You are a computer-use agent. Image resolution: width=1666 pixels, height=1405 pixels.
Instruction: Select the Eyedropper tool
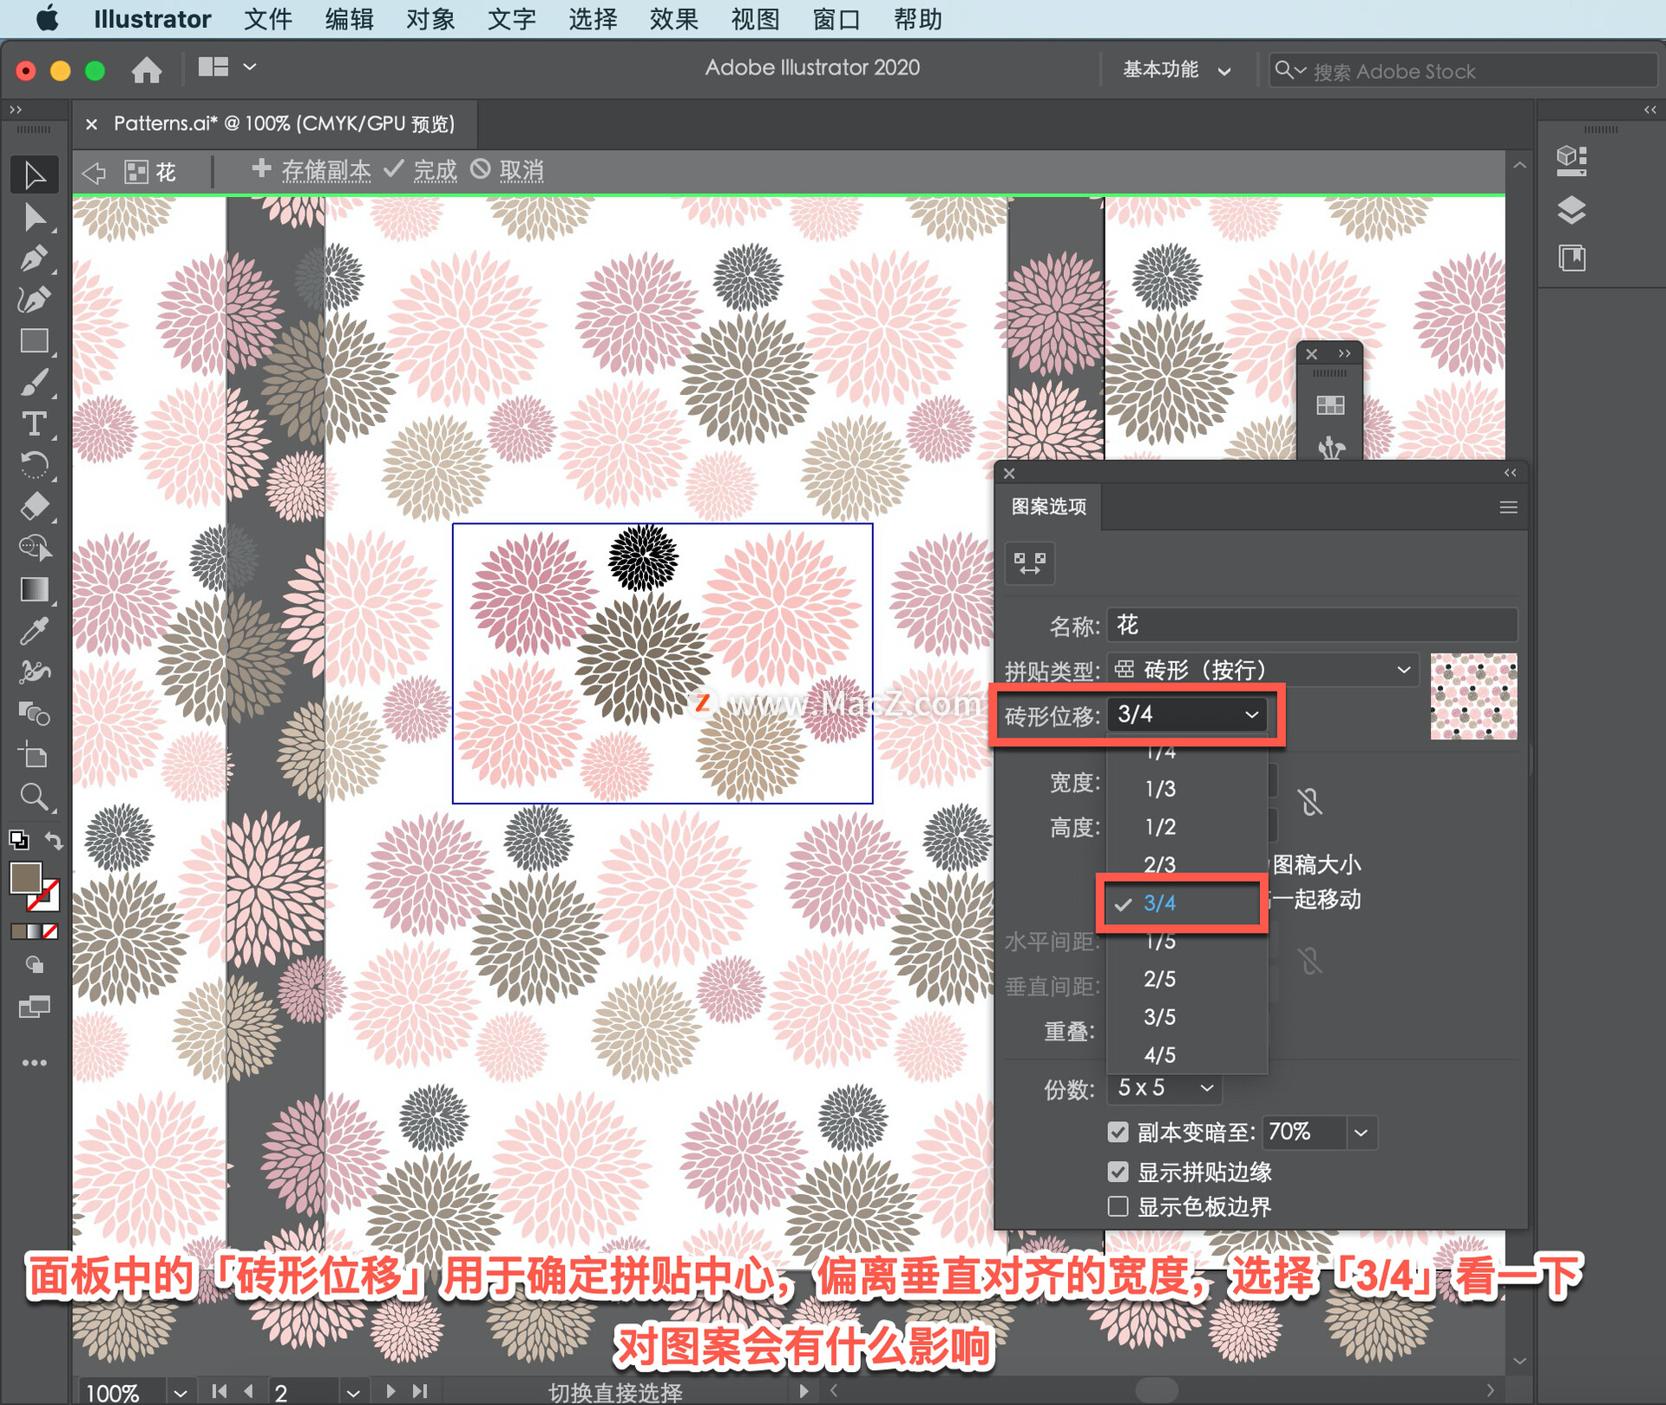coord(35,631)
